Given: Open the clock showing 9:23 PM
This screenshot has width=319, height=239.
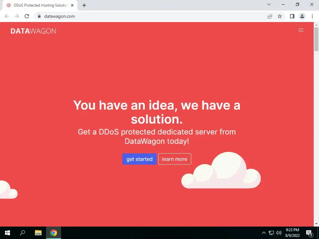Looking at the screenshot, I should click(292, 233).
